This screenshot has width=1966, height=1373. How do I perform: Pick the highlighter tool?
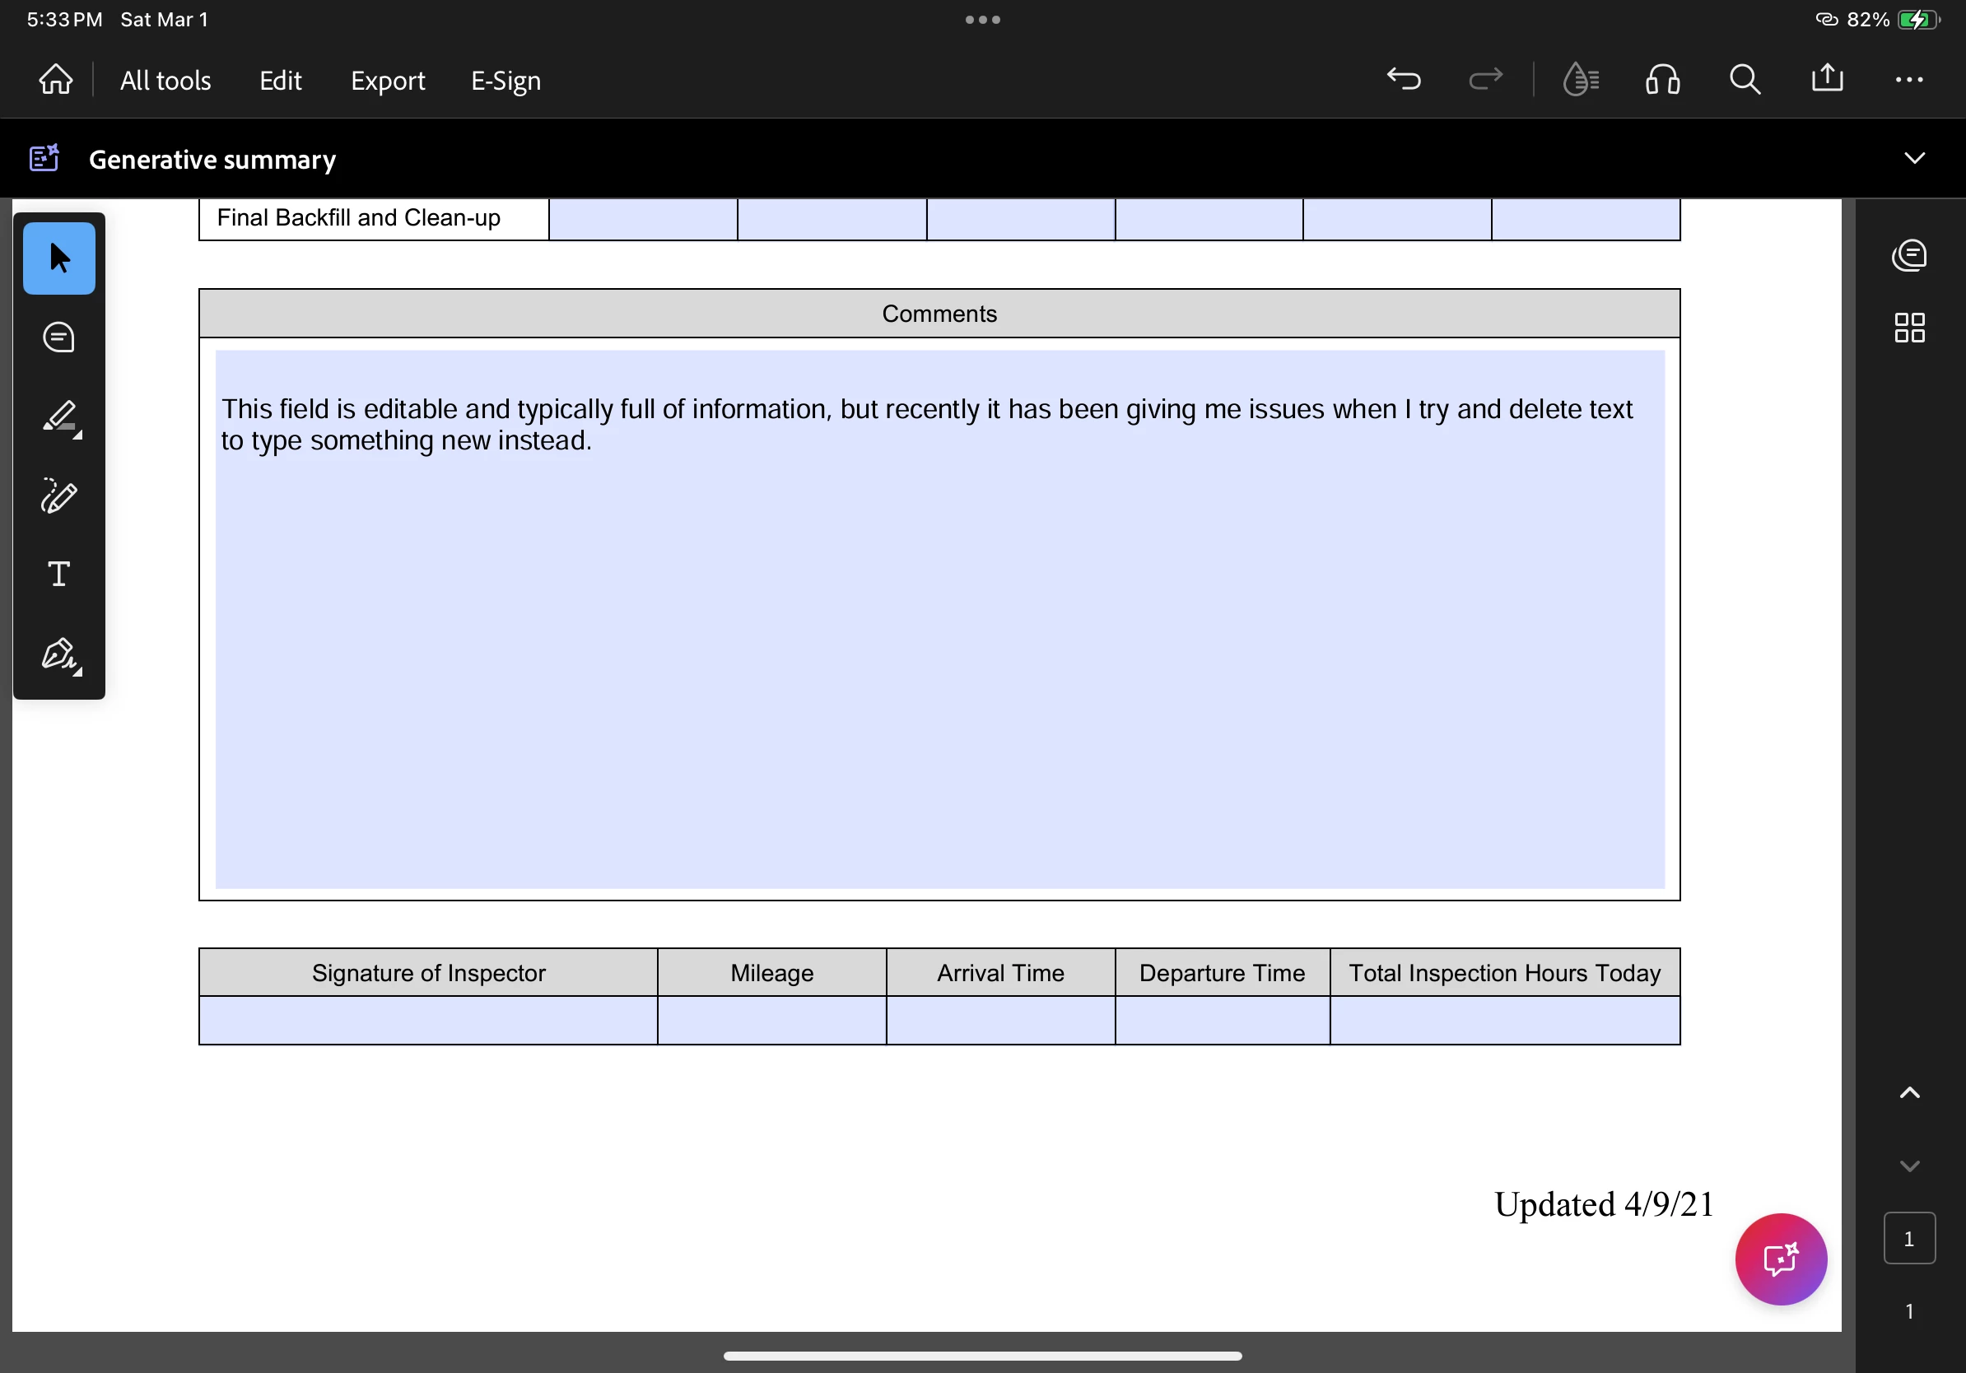click(x=59, y=417)
